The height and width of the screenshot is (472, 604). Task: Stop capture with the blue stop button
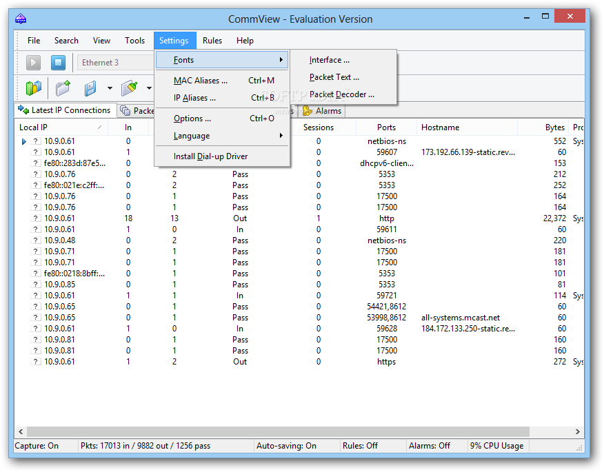pos(58,63)
